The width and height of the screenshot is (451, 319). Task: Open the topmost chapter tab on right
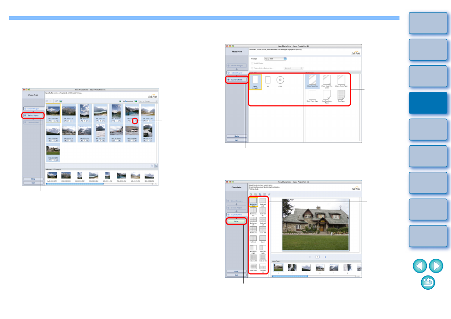[428, 23]
